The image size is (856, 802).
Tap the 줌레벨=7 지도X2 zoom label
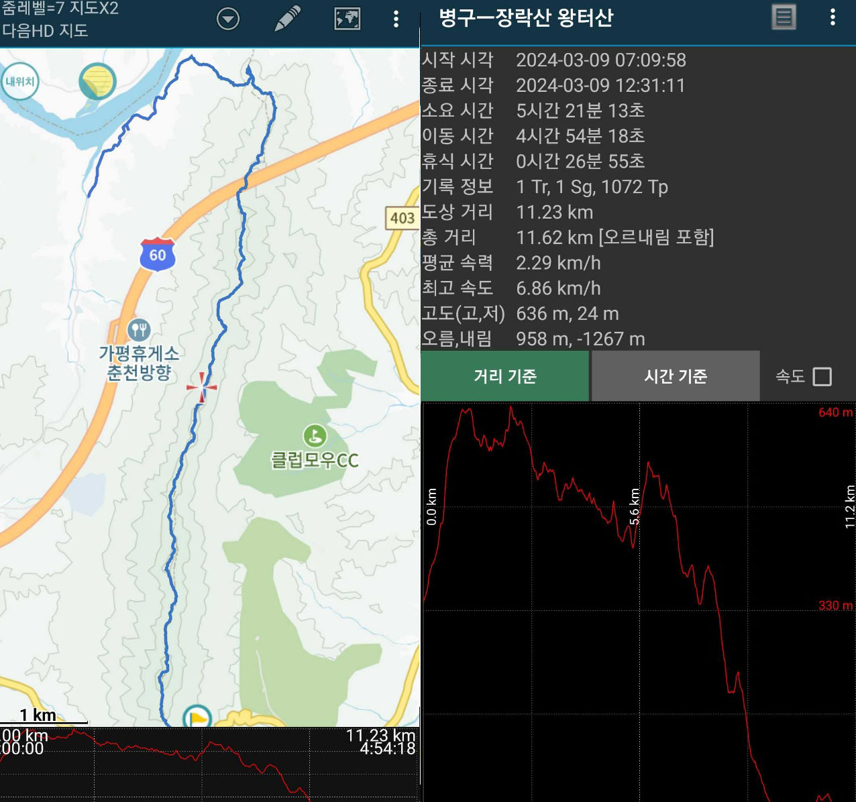[x=60, y=9]
